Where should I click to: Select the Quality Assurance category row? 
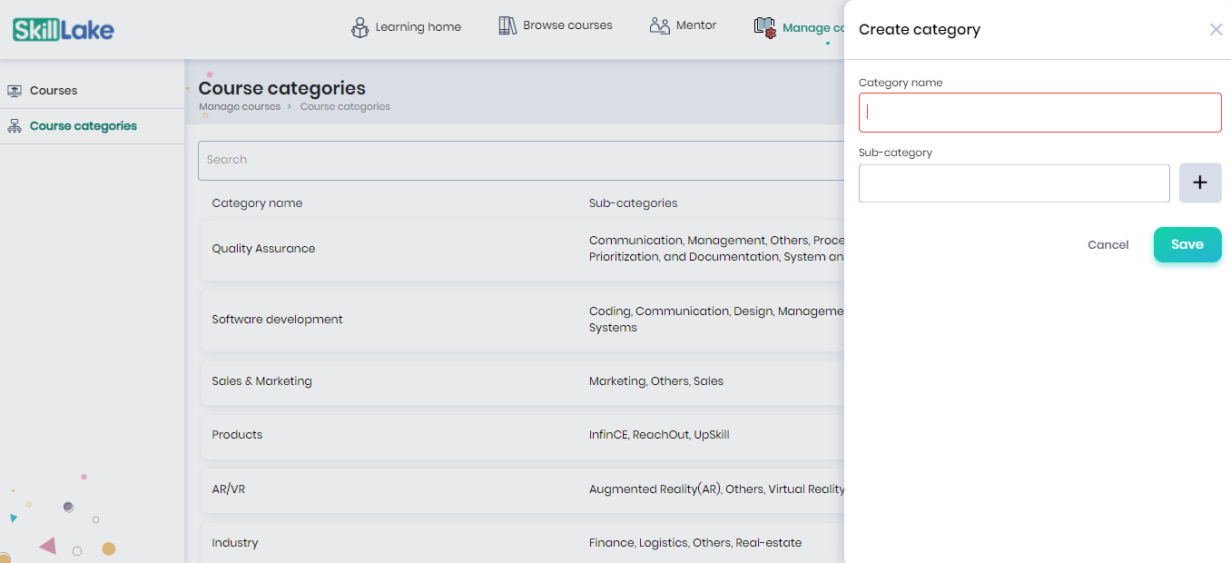263,249
